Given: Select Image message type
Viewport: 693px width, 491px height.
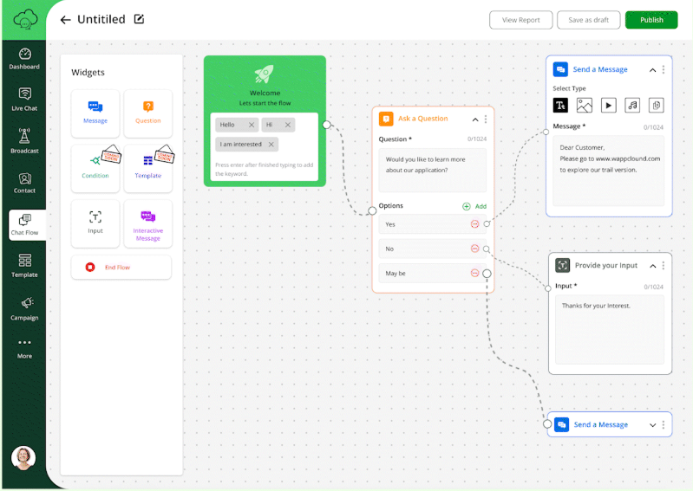Looking at the screenshot, I should (x=585, y=106).
